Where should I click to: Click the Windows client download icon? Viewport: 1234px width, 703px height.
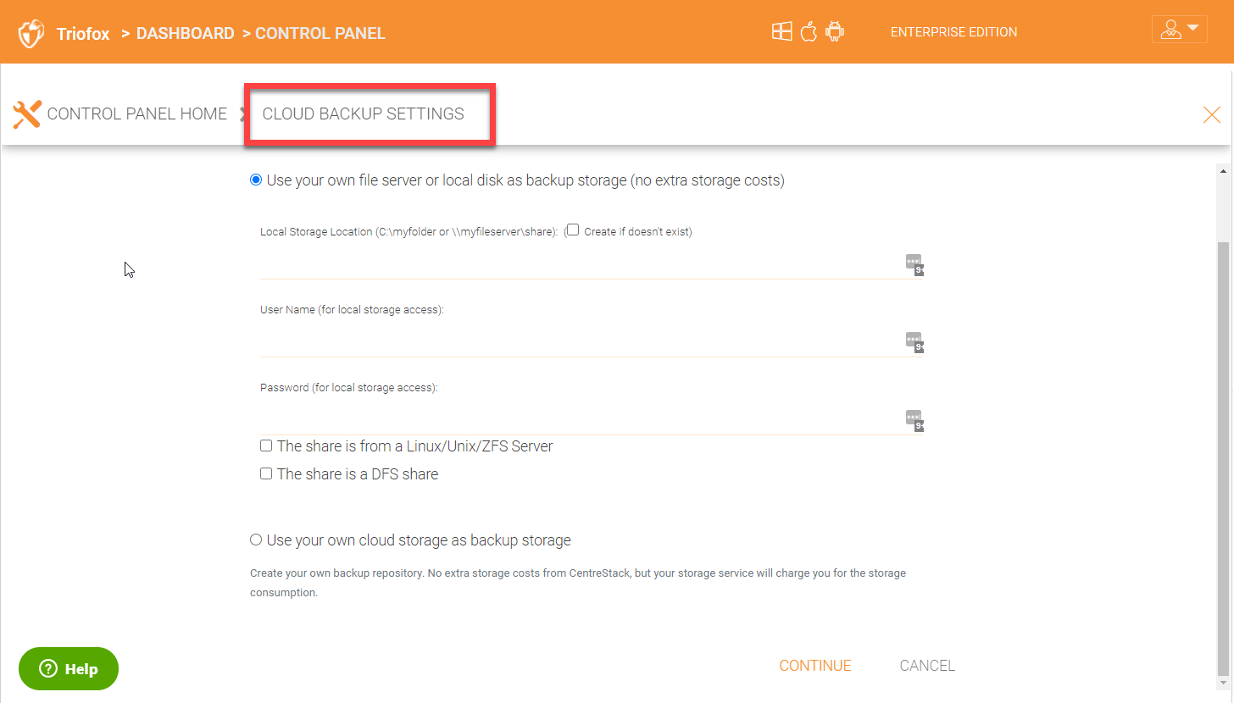pyautogui.click(x=781, y=32)
